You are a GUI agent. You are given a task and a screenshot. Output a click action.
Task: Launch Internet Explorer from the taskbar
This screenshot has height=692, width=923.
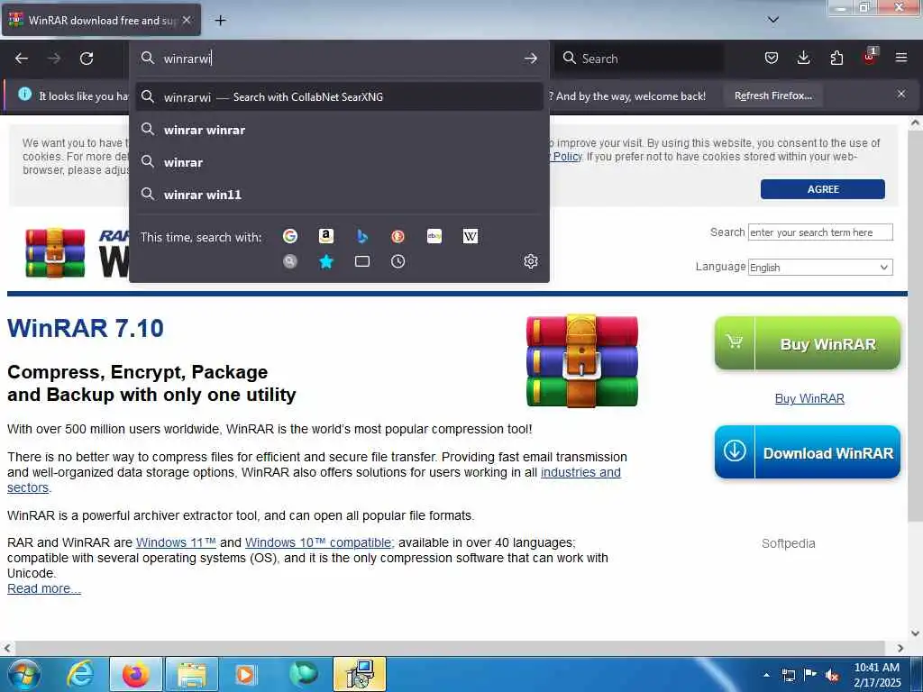point(80,674)
